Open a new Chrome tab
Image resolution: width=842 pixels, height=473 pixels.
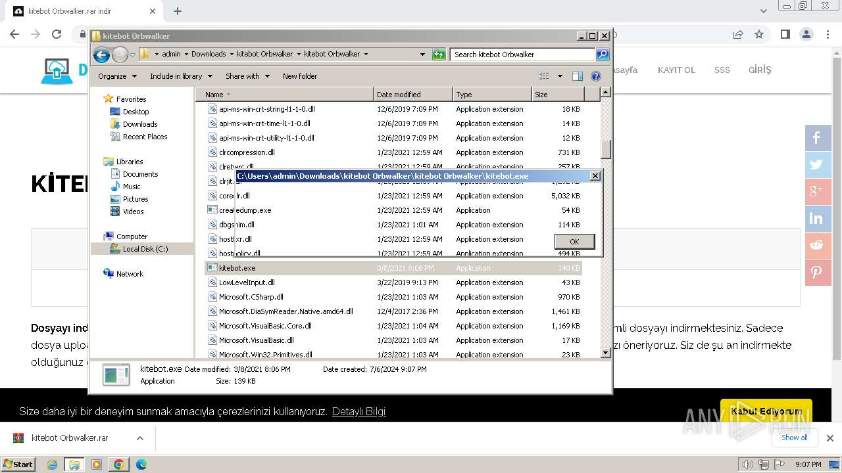point(178,11)
